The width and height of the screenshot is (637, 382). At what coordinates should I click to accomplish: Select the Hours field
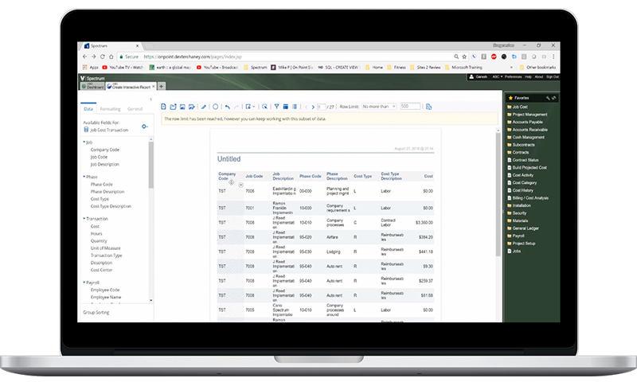coord(96,234)
